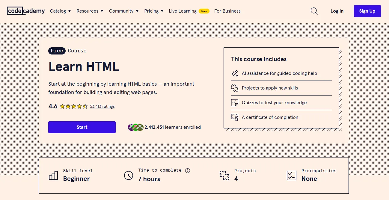Image resolution: width=389 pixels, height=200 pixels.
Task: Expand the Pricing dropdown
Action: pos(154,11)
